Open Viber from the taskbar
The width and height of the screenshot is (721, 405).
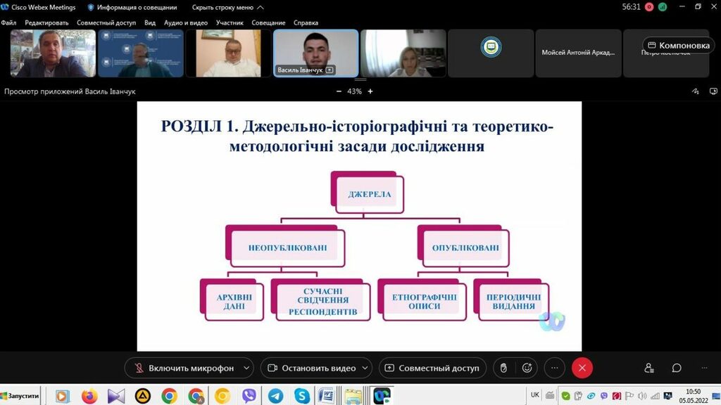[249, 396]
